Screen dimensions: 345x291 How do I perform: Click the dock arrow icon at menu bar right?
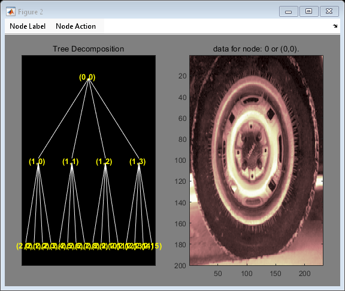tap(335, 26)
